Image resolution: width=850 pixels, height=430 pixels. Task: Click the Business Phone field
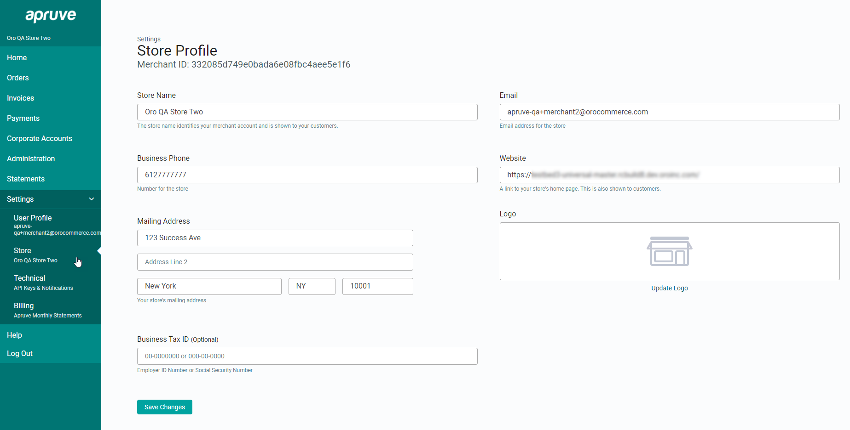coord(307,175)
